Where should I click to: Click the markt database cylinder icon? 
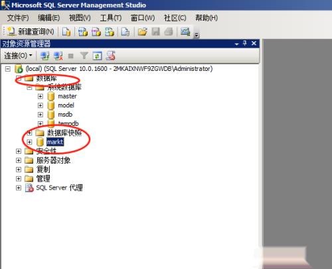40,142
